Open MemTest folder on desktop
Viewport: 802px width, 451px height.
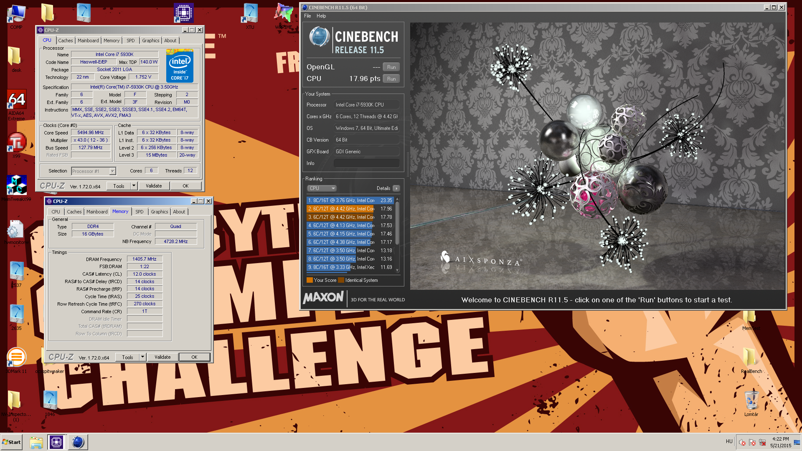tap(751, 321)
